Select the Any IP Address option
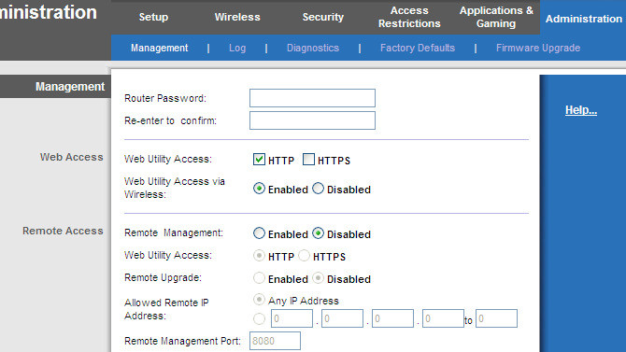The width and height of the screenshot is (626, 352). pos(259,300)
